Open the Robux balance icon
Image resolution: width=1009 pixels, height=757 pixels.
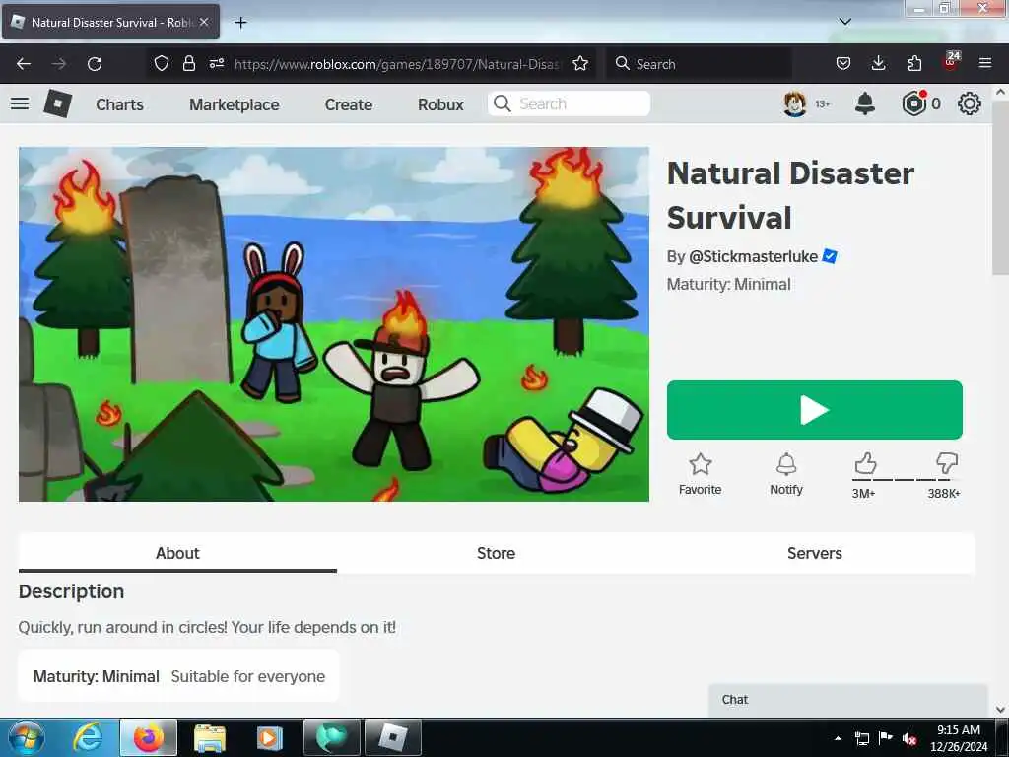[913, 103]
